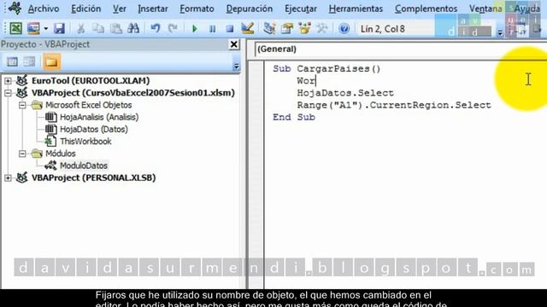This screenshot has width=547, height=307.
Task: Click the Copy icon in the toolbar
Action: 98,28
